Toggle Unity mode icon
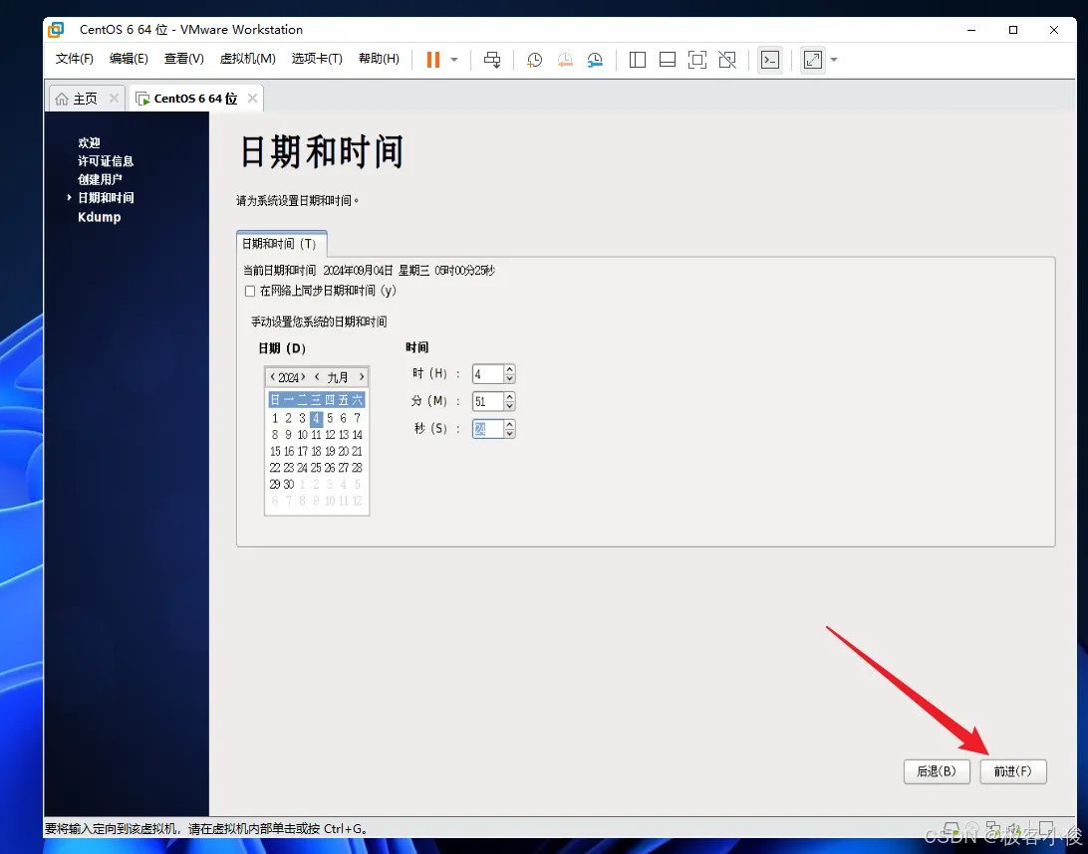 (727, 60)
